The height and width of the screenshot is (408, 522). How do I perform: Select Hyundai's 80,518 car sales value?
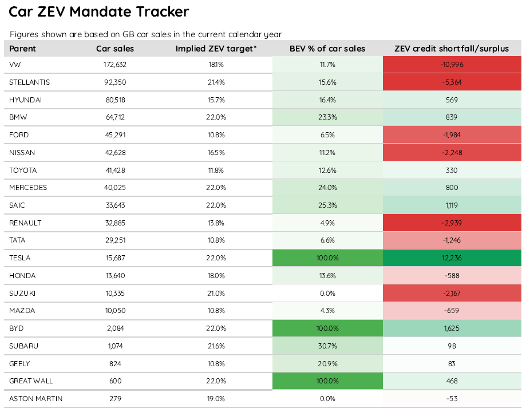click(115, 100)
